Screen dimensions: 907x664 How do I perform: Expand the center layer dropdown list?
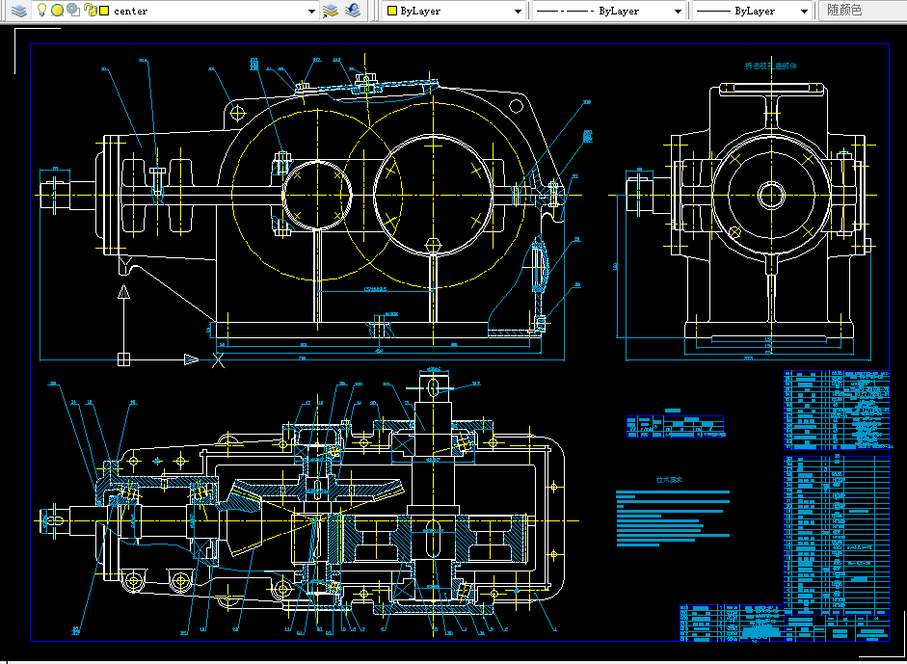tap(311, 11)
